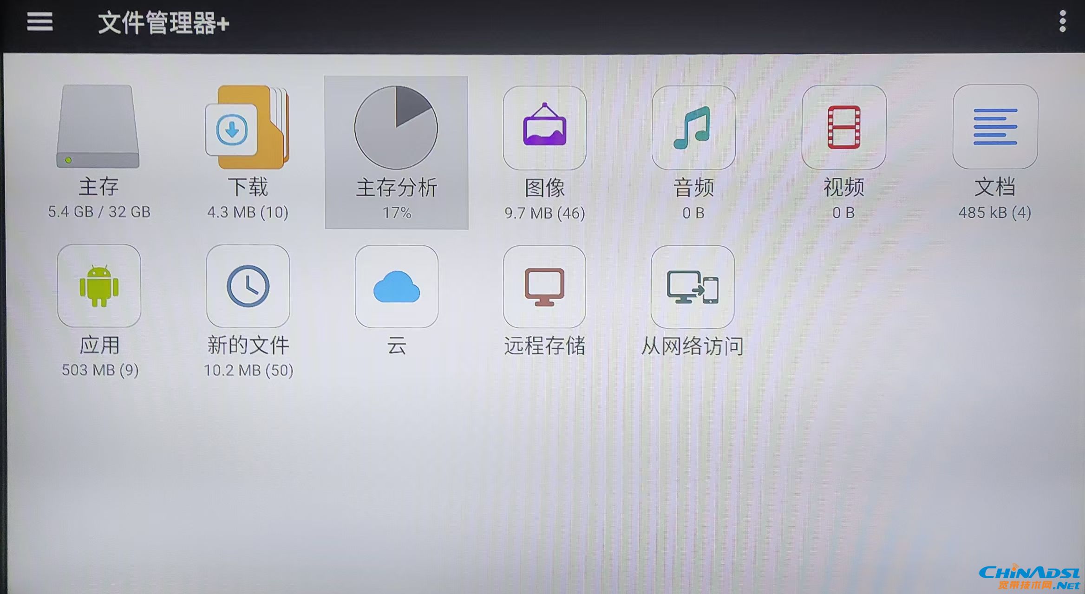1085x594 pixels.
Task: Click the 503 MB (9) apps size text
Action: point(100,370)
